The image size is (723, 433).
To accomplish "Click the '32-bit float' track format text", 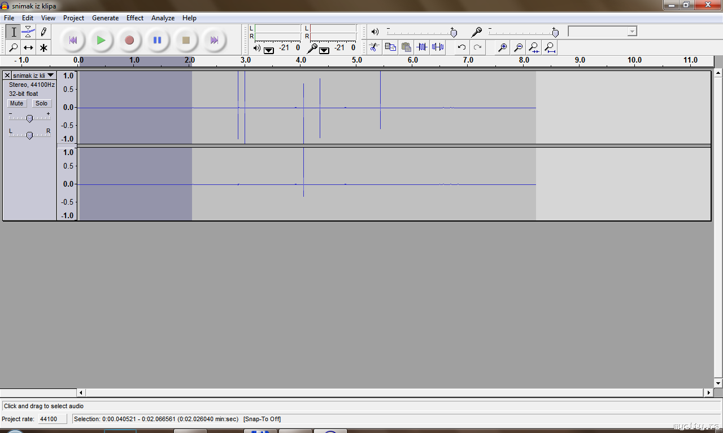I will (x=24, y=94).
